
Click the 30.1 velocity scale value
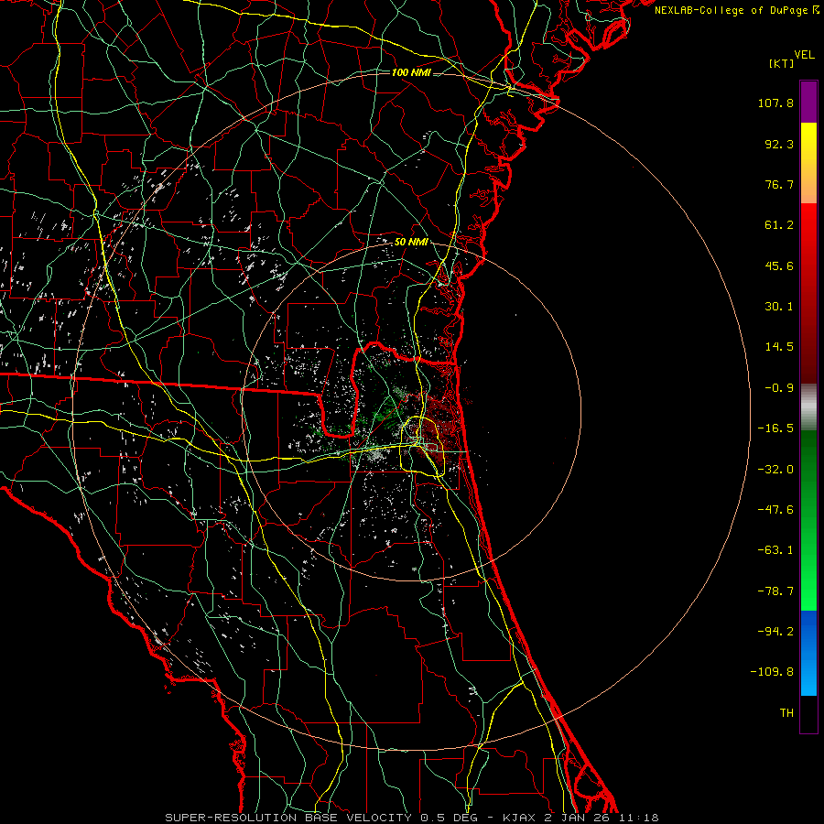tap(779, 307)
